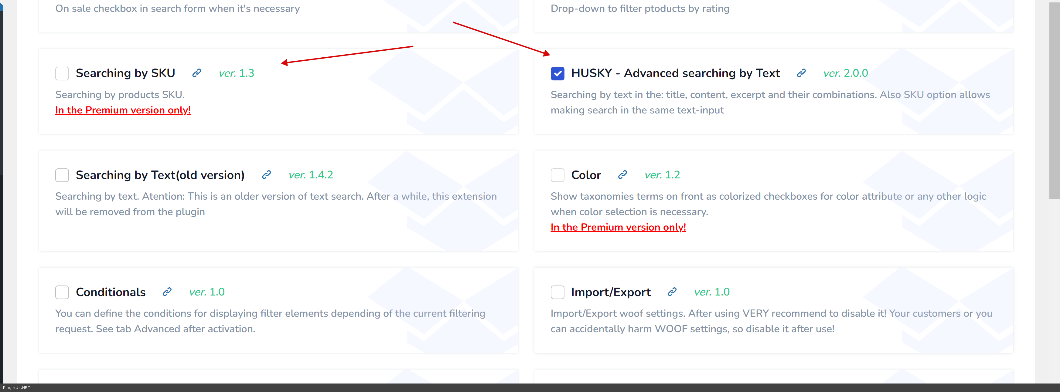Click link icon beside Searching by SKU
1060x392 pixels.
[x=197, y=73]
